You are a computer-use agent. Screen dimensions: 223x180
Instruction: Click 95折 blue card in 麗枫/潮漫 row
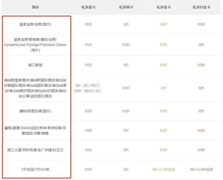click(x=88, y=131)
